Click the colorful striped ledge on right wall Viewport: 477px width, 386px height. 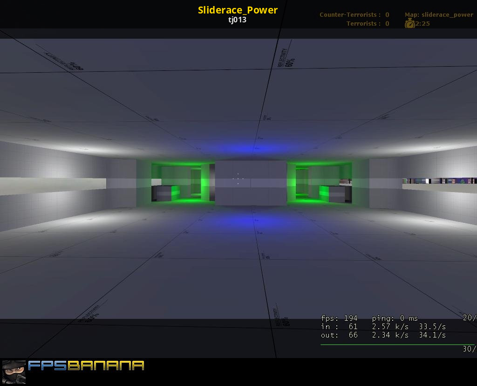point(439,181)
